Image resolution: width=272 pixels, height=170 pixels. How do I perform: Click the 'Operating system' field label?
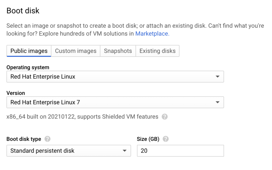28,67
